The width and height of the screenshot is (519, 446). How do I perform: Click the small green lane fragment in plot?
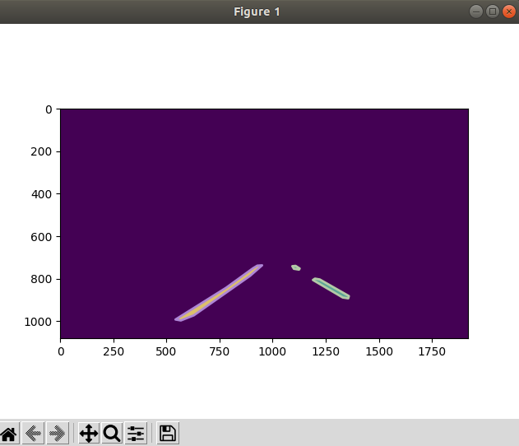(x=296, y=267)
